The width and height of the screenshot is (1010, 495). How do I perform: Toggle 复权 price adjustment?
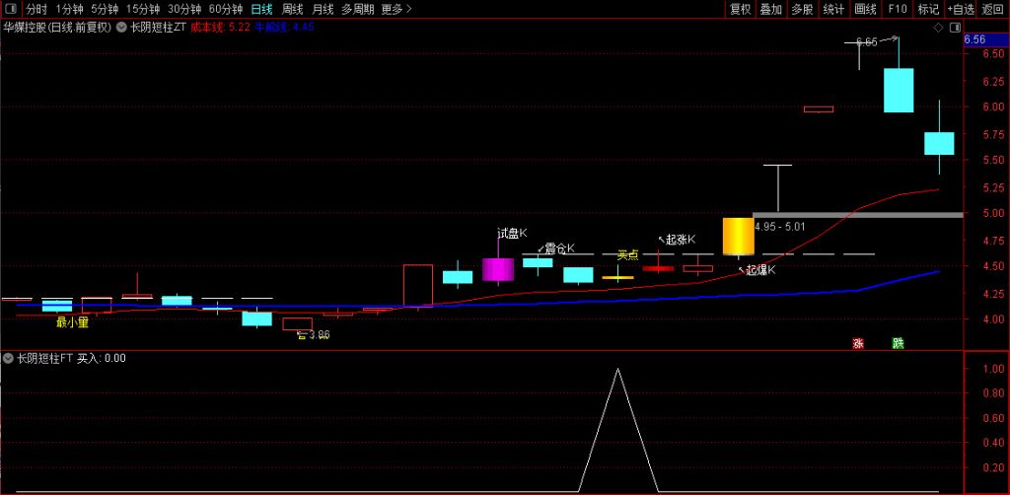click(x=740, y=9)
